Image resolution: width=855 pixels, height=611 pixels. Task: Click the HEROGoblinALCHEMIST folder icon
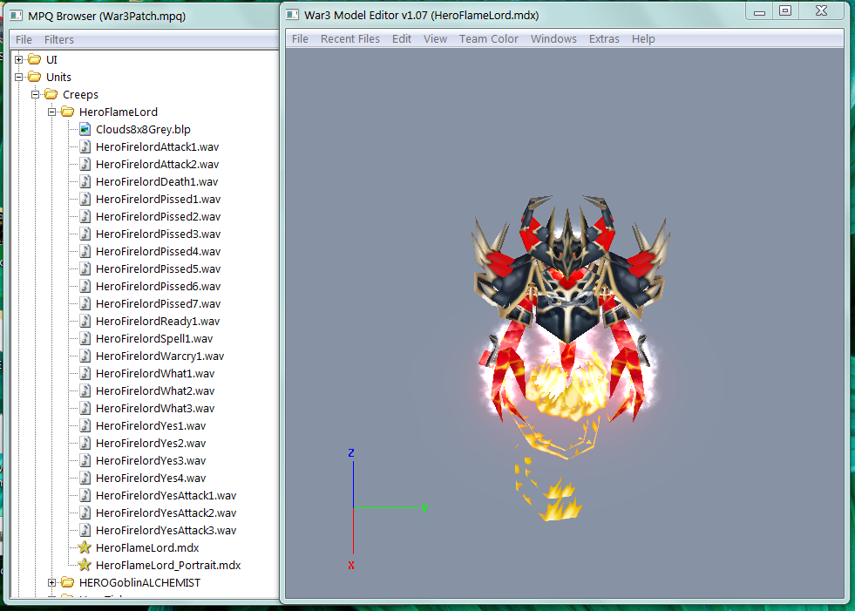click(68, 582)
